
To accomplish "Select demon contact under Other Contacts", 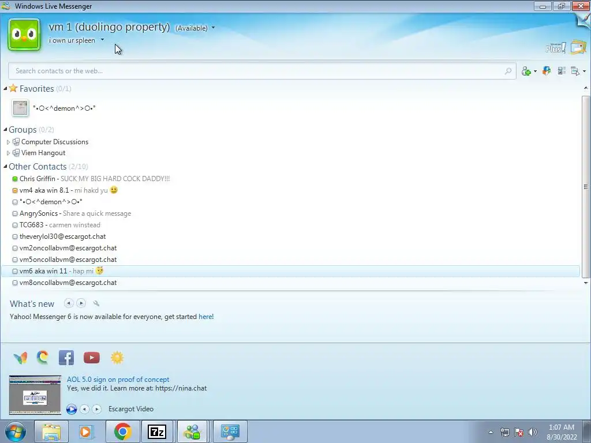I will click(290, 202).
